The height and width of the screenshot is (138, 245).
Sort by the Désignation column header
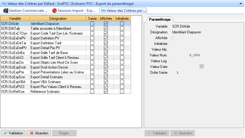58,19
